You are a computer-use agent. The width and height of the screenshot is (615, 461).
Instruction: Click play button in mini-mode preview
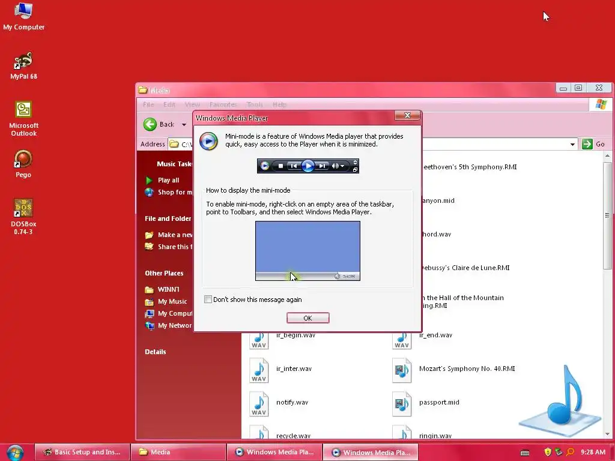308,166
